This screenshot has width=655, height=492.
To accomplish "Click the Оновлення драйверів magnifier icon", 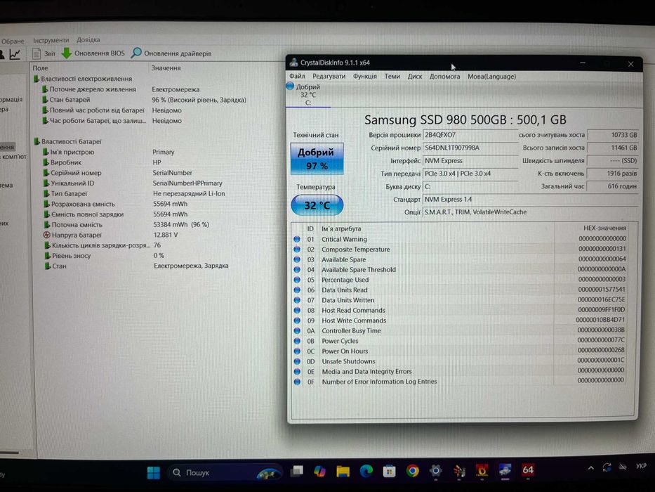I will 135,53.
